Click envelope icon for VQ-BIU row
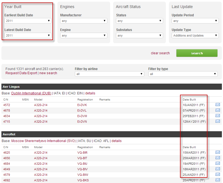 pyautogui.click(x=218, y=163)
